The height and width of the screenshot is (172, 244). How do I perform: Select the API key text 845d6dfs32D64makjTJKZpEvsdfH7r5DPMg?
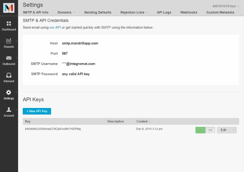tap(53, 129)
